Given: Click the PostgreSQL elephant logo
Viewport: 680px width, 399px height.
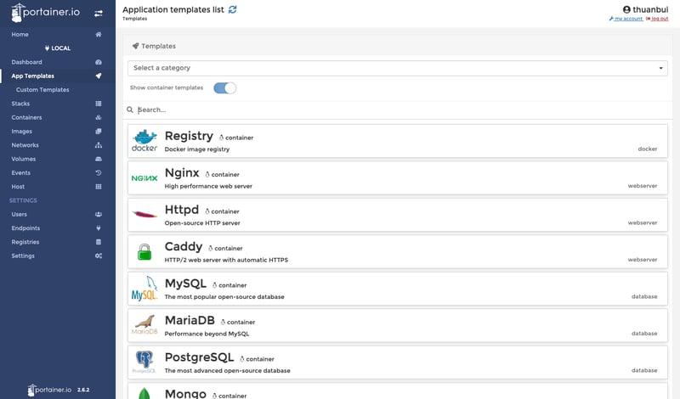Looking at the screenshot, I should pos(144,362).
